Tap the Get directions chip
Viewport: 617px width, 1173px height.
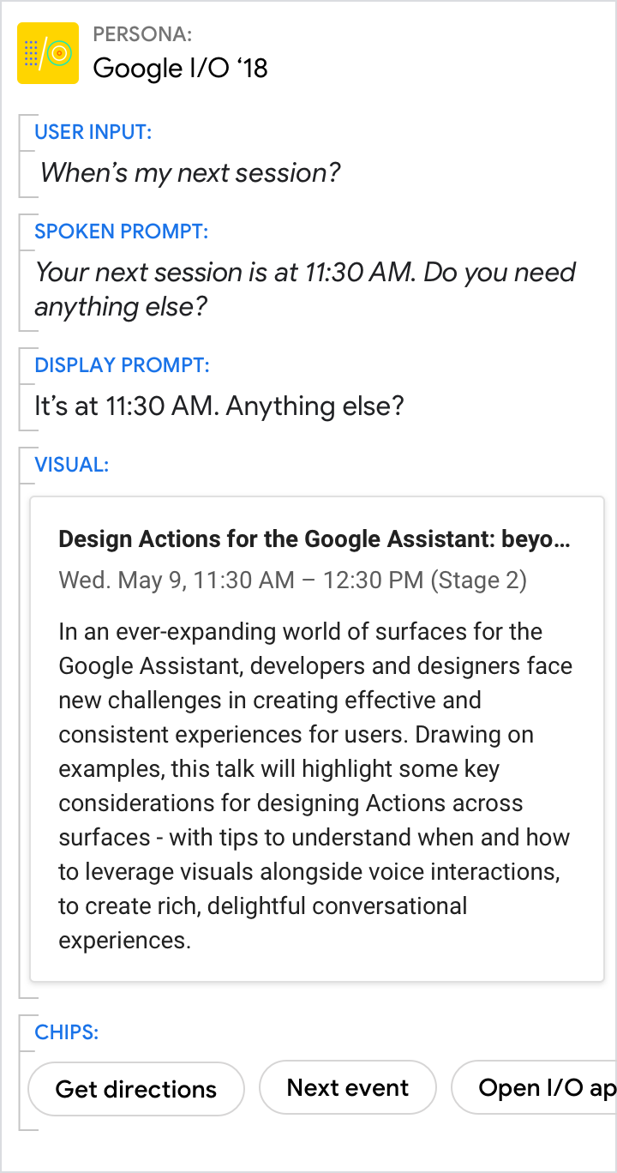(136, 1089)
